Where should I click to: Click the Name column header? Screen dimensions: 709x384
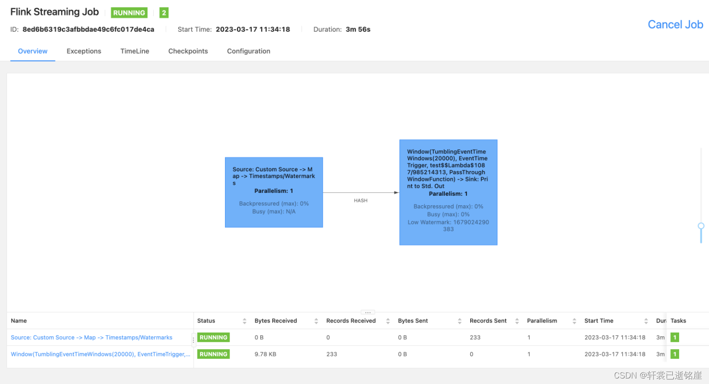point(19,321)
